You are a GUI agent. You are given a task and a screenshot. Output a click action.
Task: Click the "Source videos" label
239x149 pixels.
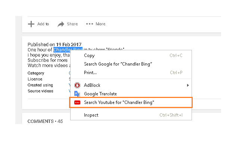(40, 91)
